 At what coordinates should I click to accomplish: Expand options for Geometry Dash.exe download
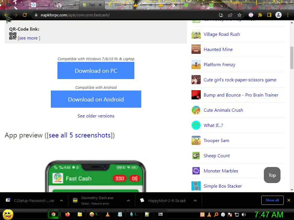[128, 201]
